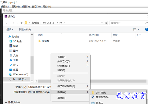Select the 周育存 folder
Image resolution: width=148 pixels, height=104 pixels.
44,41
